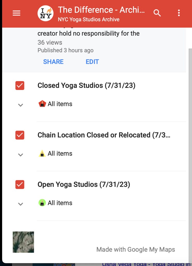Switch to satellite view thumbnail
Image resolution: width=192 pixels, height=266 pixels.
click(23, 242)
